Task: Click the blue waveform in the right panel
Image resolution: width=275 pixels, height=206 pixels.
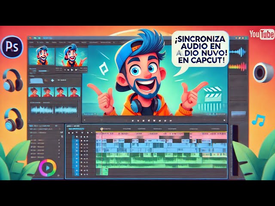Action: click(x=238, y=52)
